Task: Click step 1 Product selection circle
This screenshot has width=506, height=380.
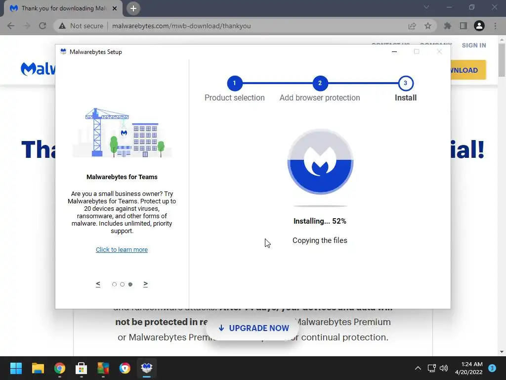Action: (x=235, y=83)
